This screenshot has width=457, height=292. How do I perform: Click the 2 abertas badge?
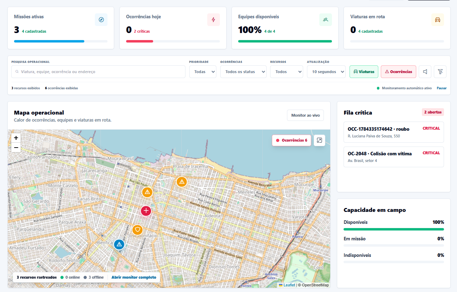tap(433, 112)
